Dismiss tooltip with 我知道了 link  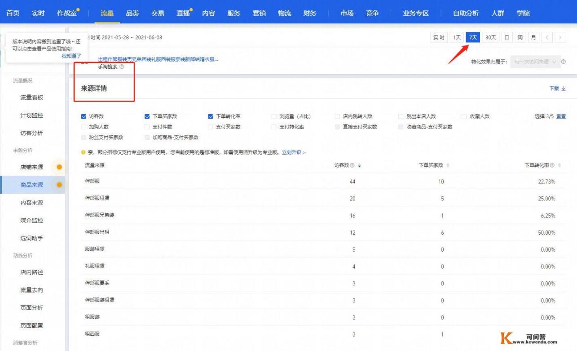click(x=71, y=56)
